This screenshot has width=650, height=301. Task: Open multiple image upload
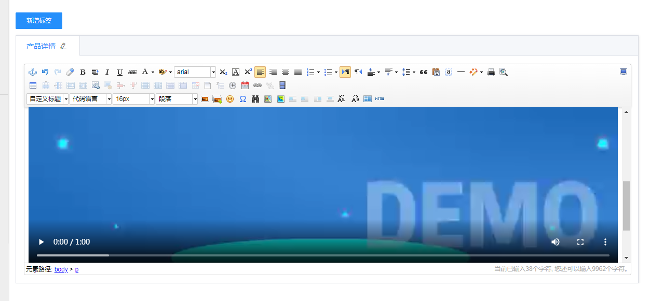(x=218, y=99)
